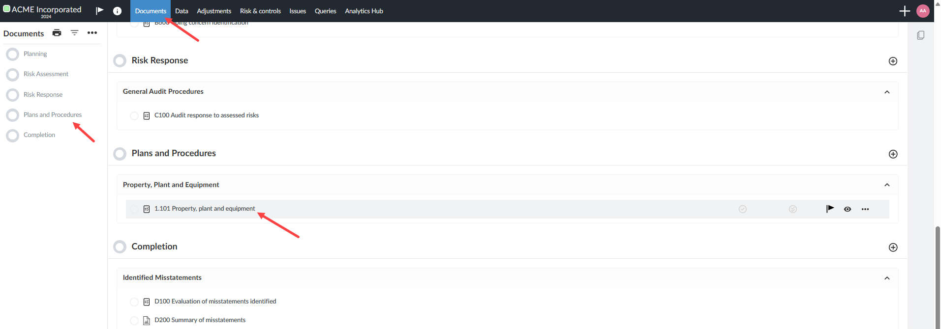Add document to Plans and Procedures section

tap(893, 154)
